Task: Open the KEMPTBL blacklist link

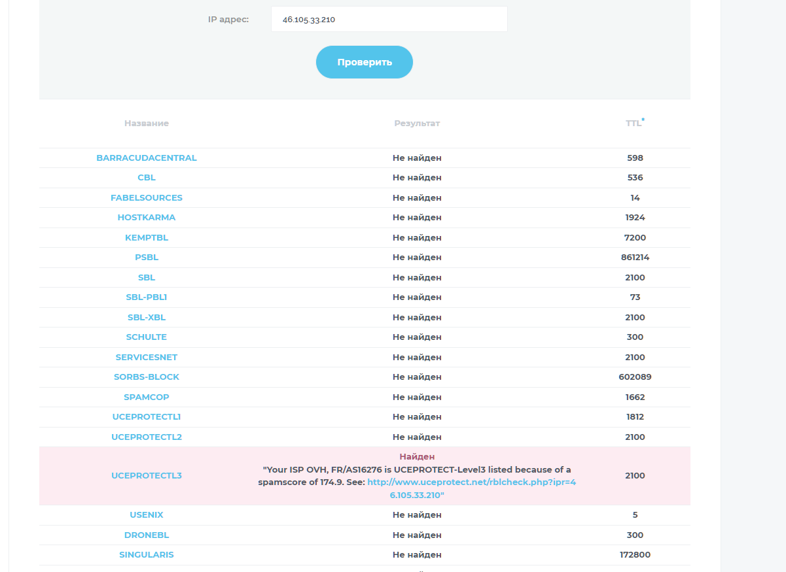Action: pyautogui.click(x=146, y=237)
